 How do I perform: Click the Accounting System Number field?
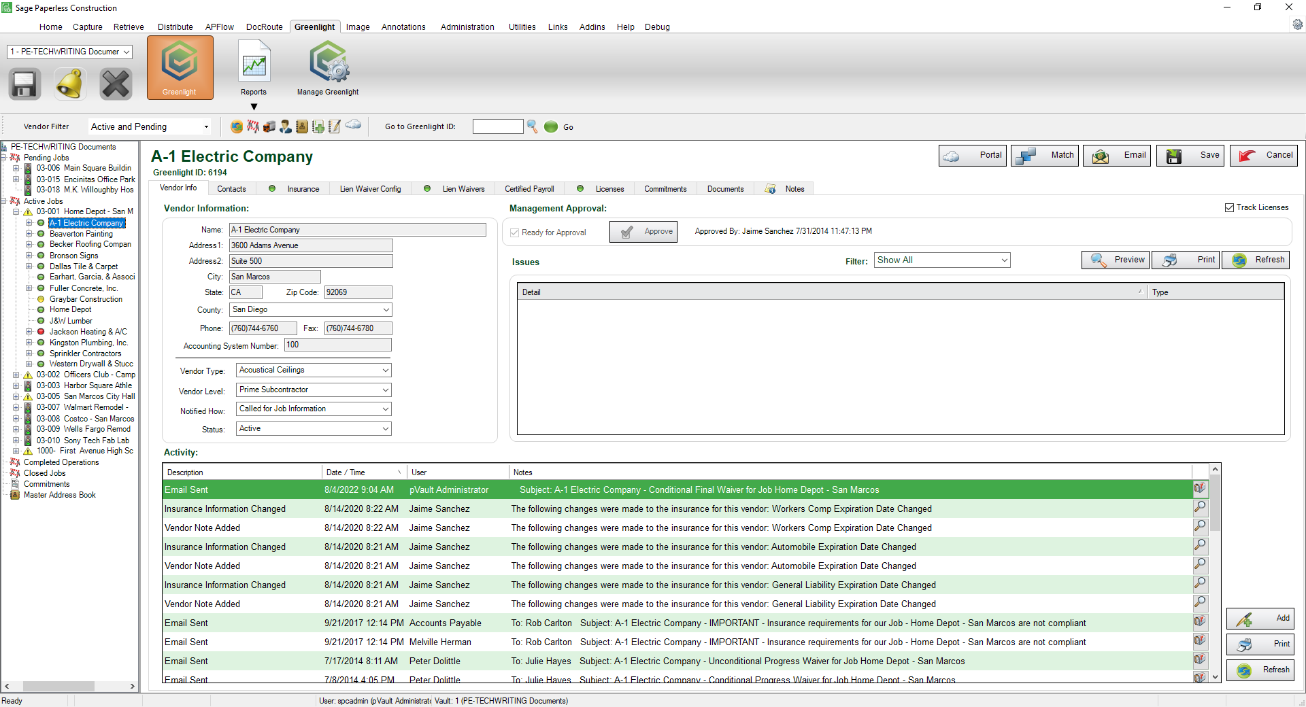338,345
